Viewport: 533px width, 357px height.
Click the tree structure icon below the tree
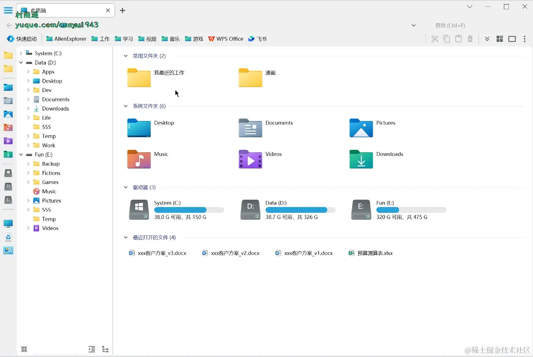tap(105, 350)
